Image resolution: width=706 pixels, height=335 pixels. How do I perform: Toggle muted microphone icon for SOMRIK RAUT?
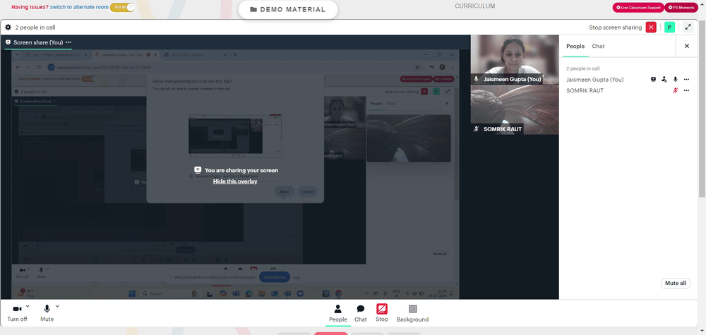coord(676,90)
